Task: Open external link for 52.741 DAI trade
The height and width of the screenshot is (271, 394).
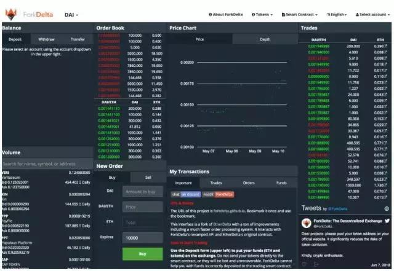Action: tap(385, 161)
